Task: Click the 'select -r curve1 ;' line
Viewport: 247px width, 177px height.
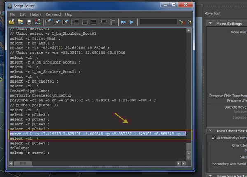Action: [x=30, y=153]
